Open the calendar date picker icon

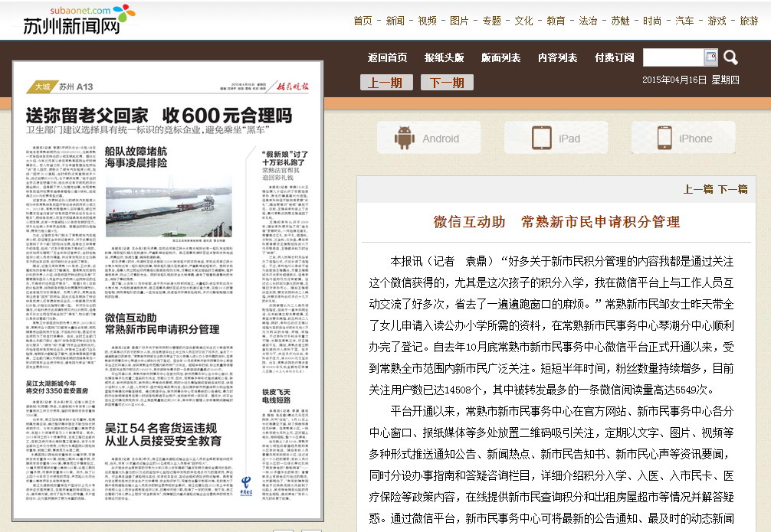pyautogui.click(x=711, y=57)
